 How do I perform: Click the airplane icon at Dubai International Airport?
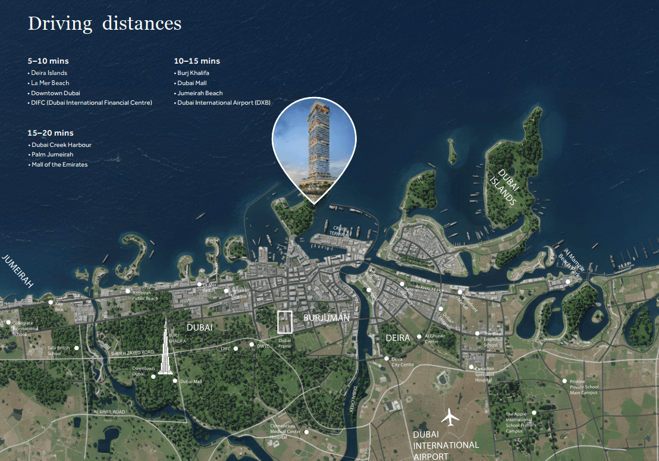coord(451,418)
